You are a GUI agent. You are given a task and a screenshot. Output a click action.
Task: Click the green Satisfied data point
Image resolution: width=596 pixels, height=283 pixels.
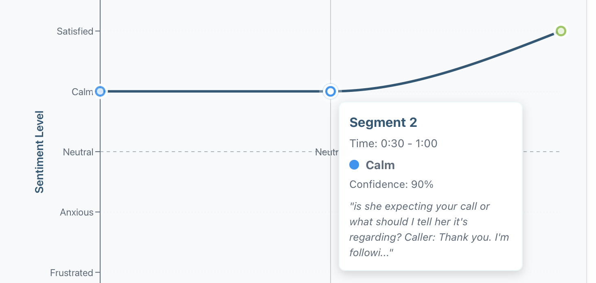click(561, 31)
